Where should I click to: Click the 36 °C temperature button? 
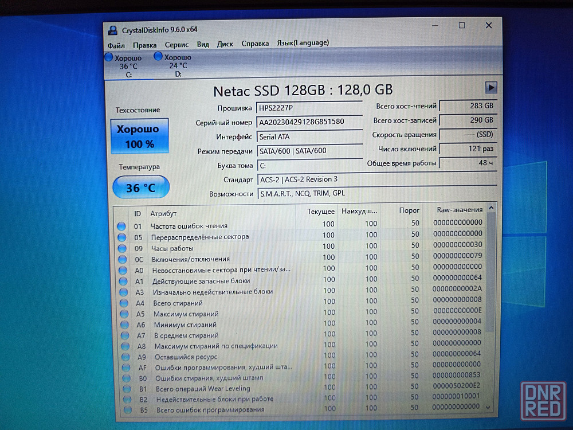[x=141, y=187]
